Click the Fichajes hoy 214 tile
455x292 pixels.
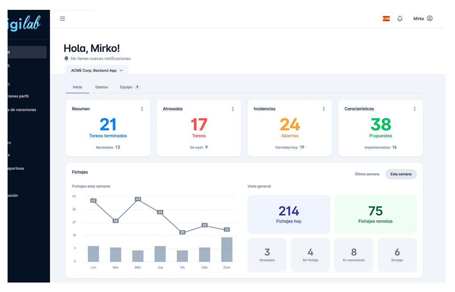click(289, 214)
